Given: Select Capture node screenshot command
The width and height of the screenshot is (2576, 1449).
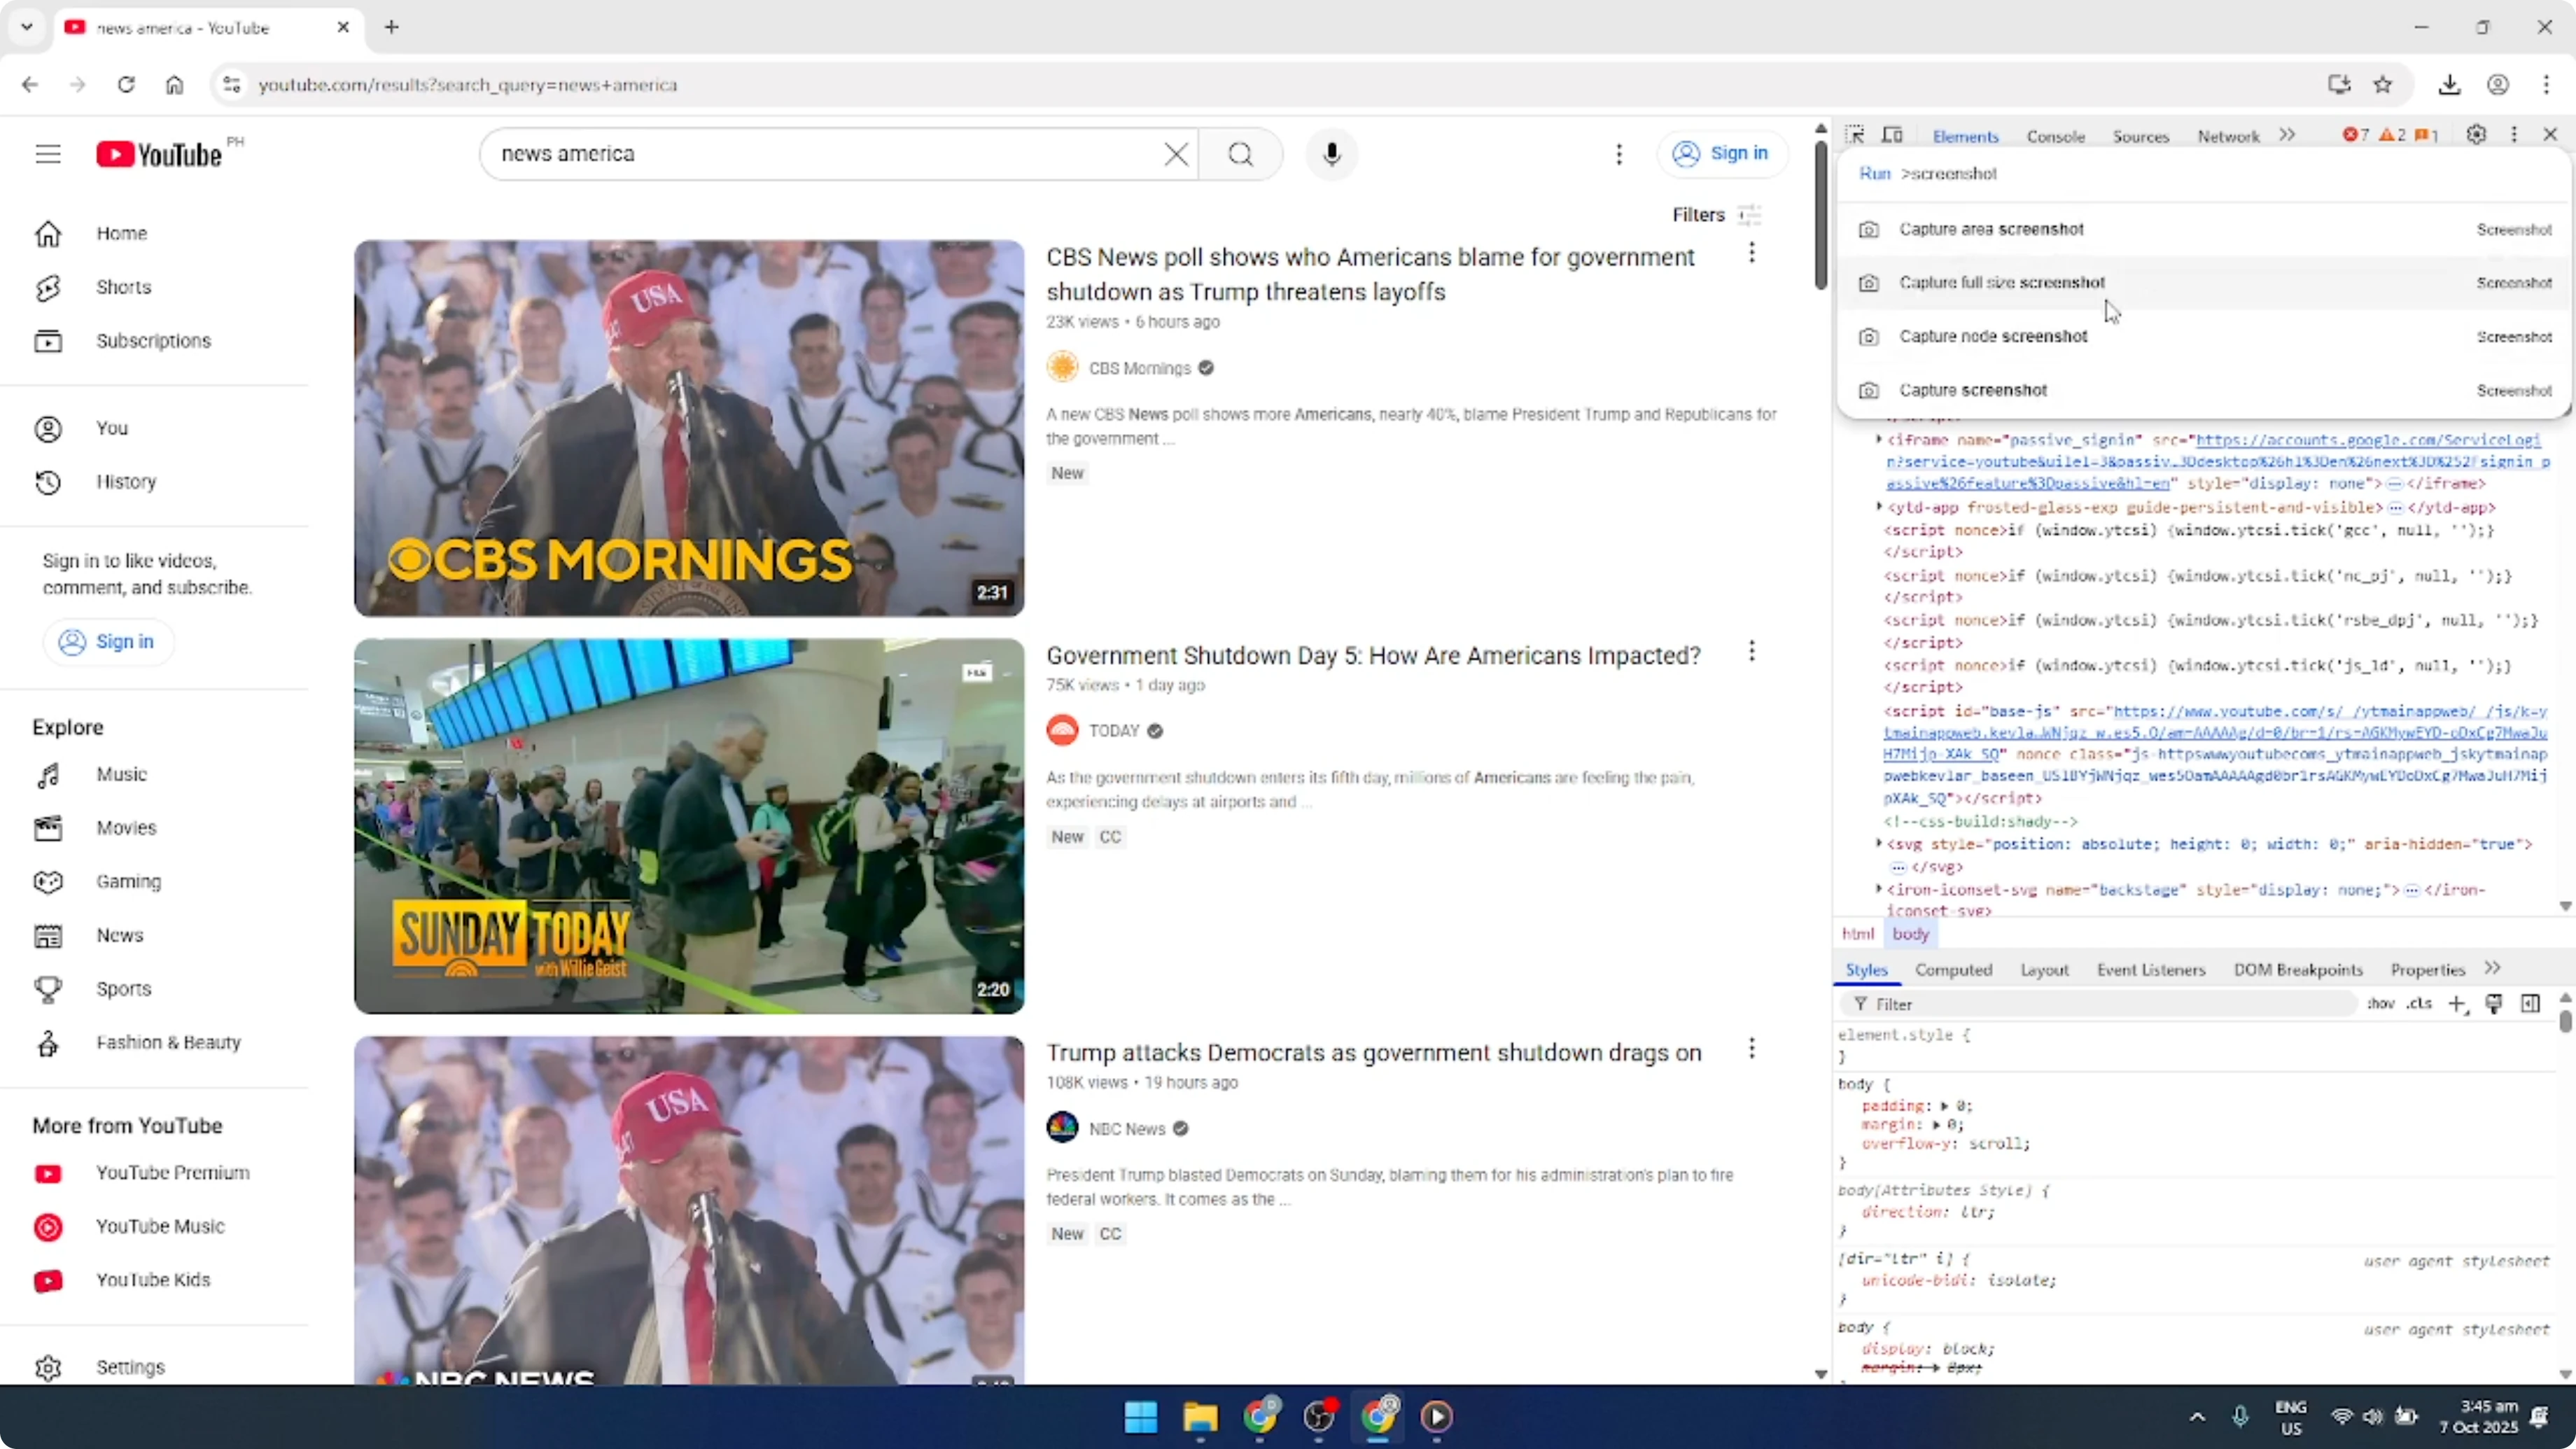Looking at the screenshot, I should 2204,337.
